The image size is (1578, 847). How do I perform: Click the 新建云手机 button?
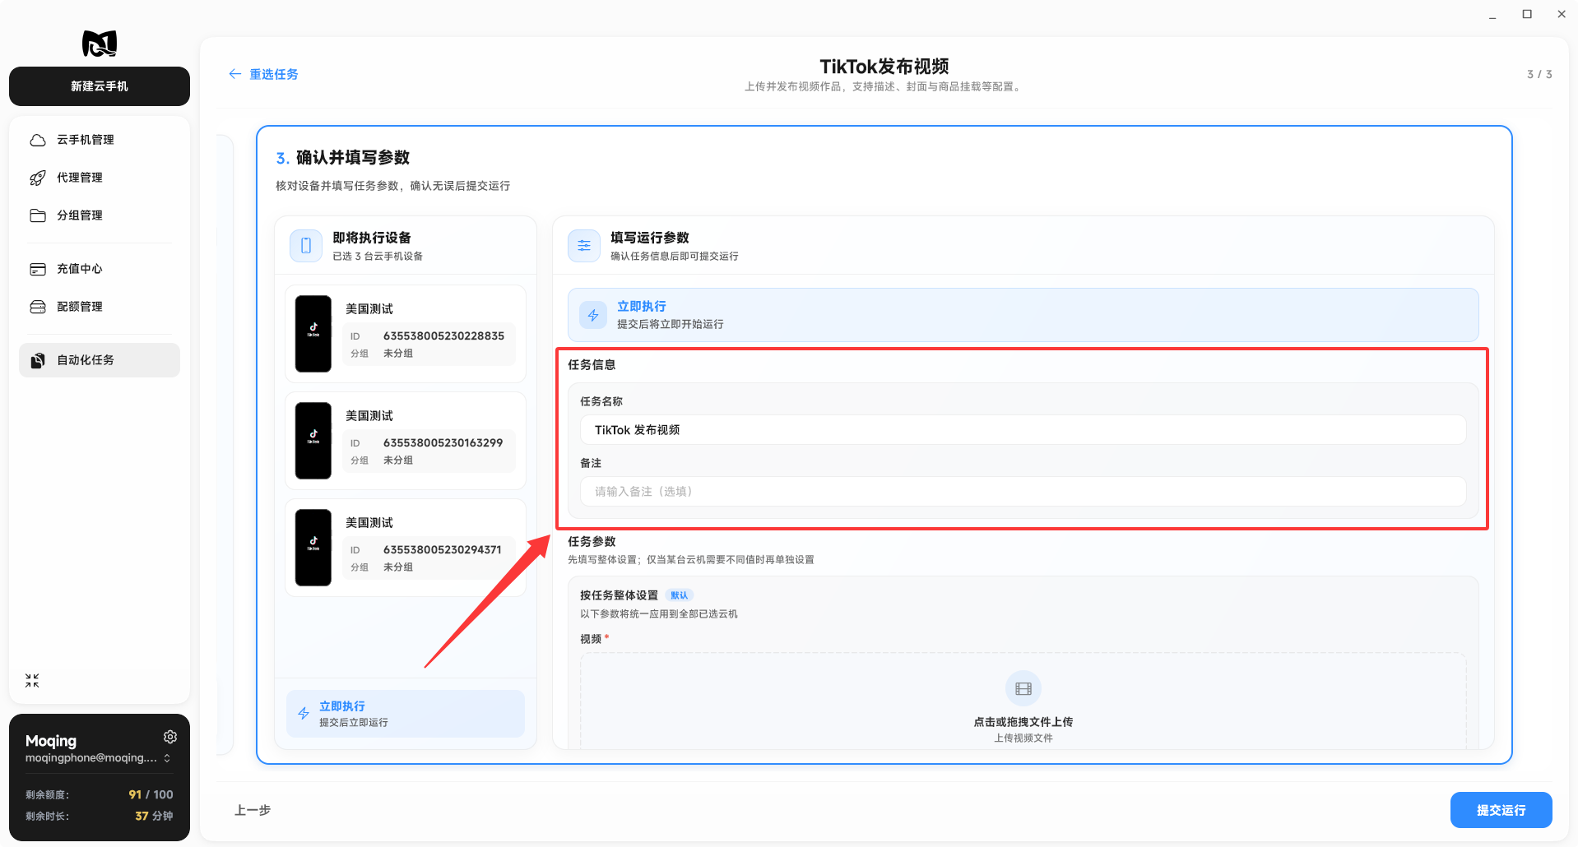click(x=100, y=86)
